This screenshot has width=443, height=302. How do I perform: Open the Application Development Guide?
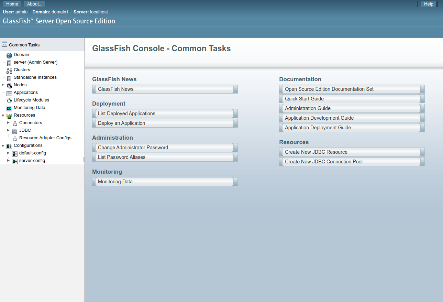pos(352,118)
